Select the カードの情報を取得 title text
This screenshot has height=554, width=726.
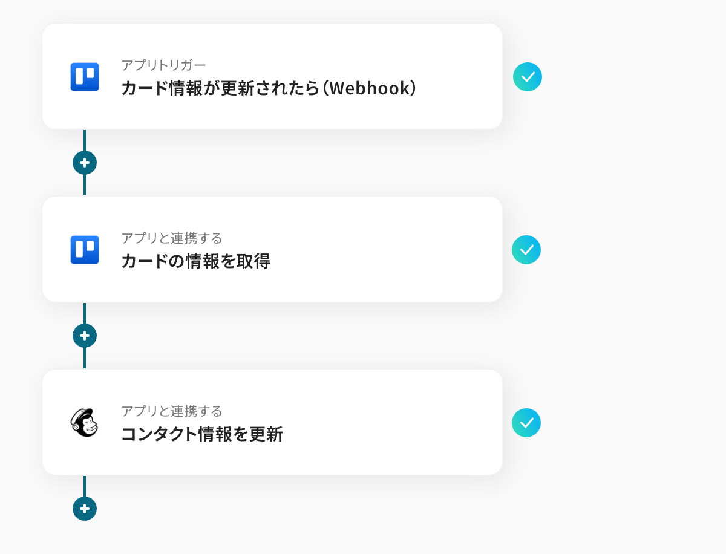pos(195,261)
